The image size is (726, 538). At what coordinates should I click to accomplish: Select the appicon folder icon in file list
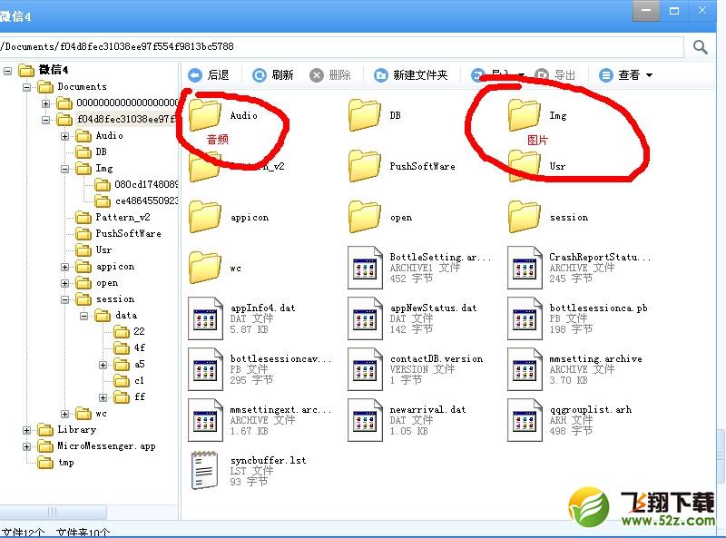tap(204, 217)
